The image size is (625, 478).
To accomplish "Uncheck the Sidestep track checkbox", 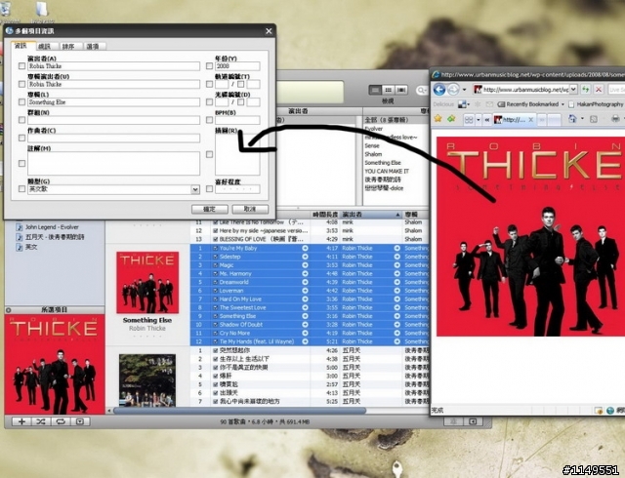I will coord(215,257).
